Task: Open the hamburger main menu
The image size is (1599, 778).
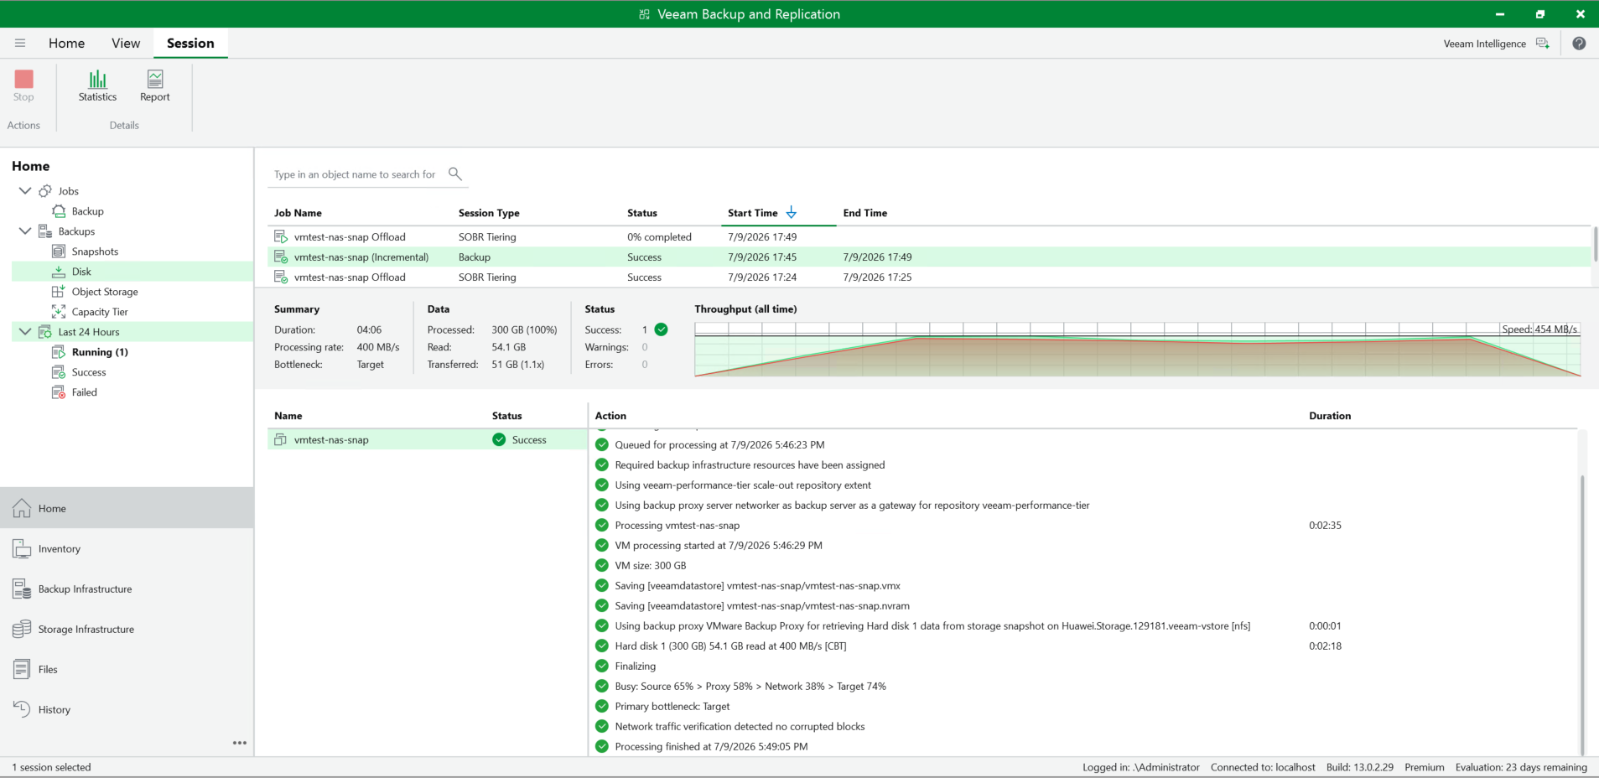Action: [x=20, y=43]
